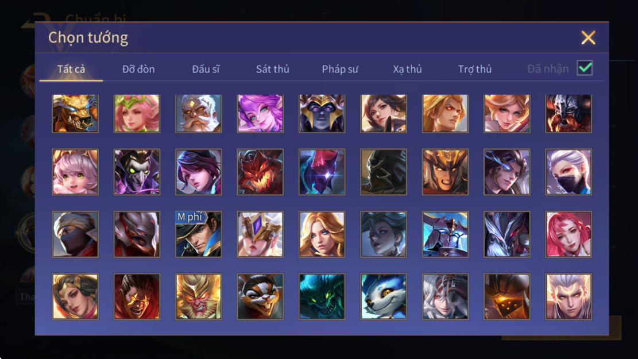Select the golden dragon hero portrait
The image size is (638, 359).
coord(75,114)
